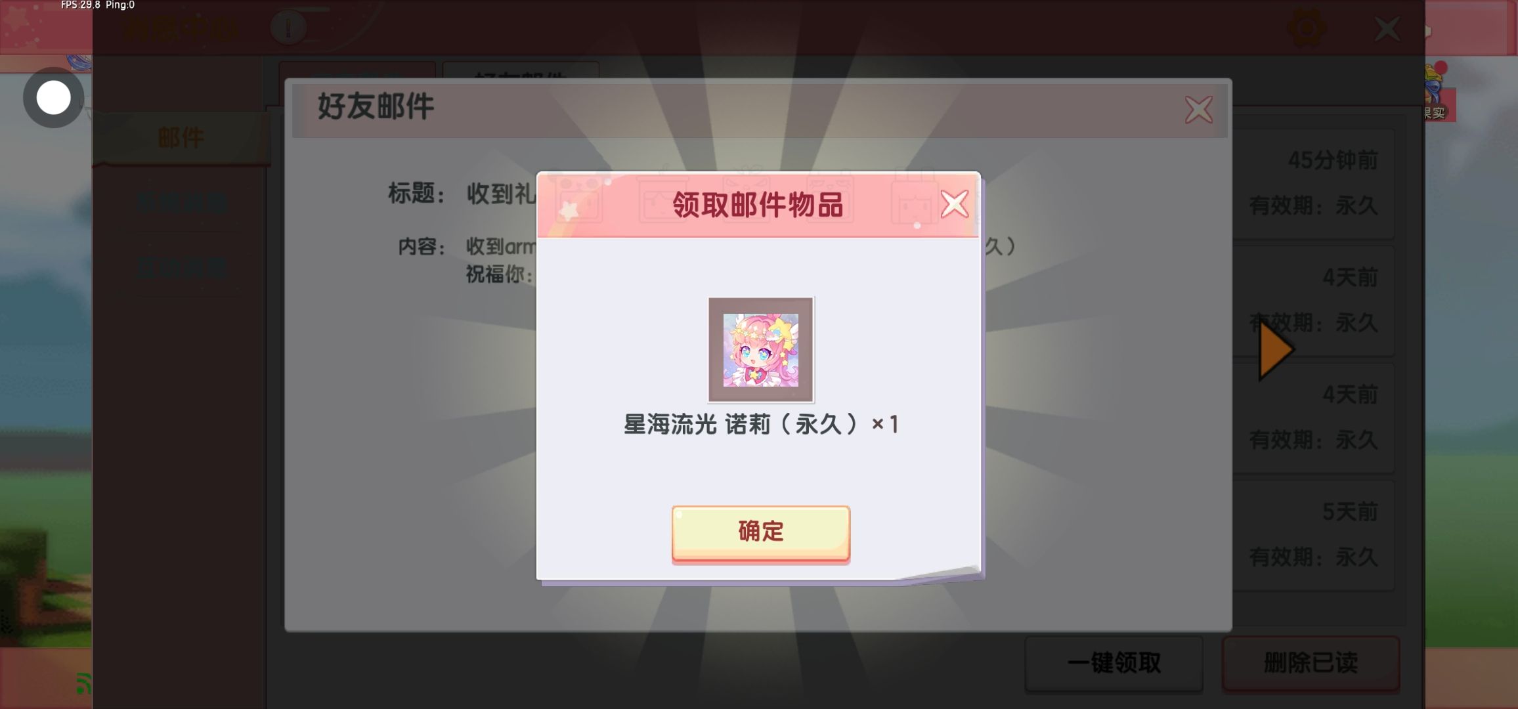Confirm item claim with 确定 button
This screenshot has width=1518, height=709.
760,533
